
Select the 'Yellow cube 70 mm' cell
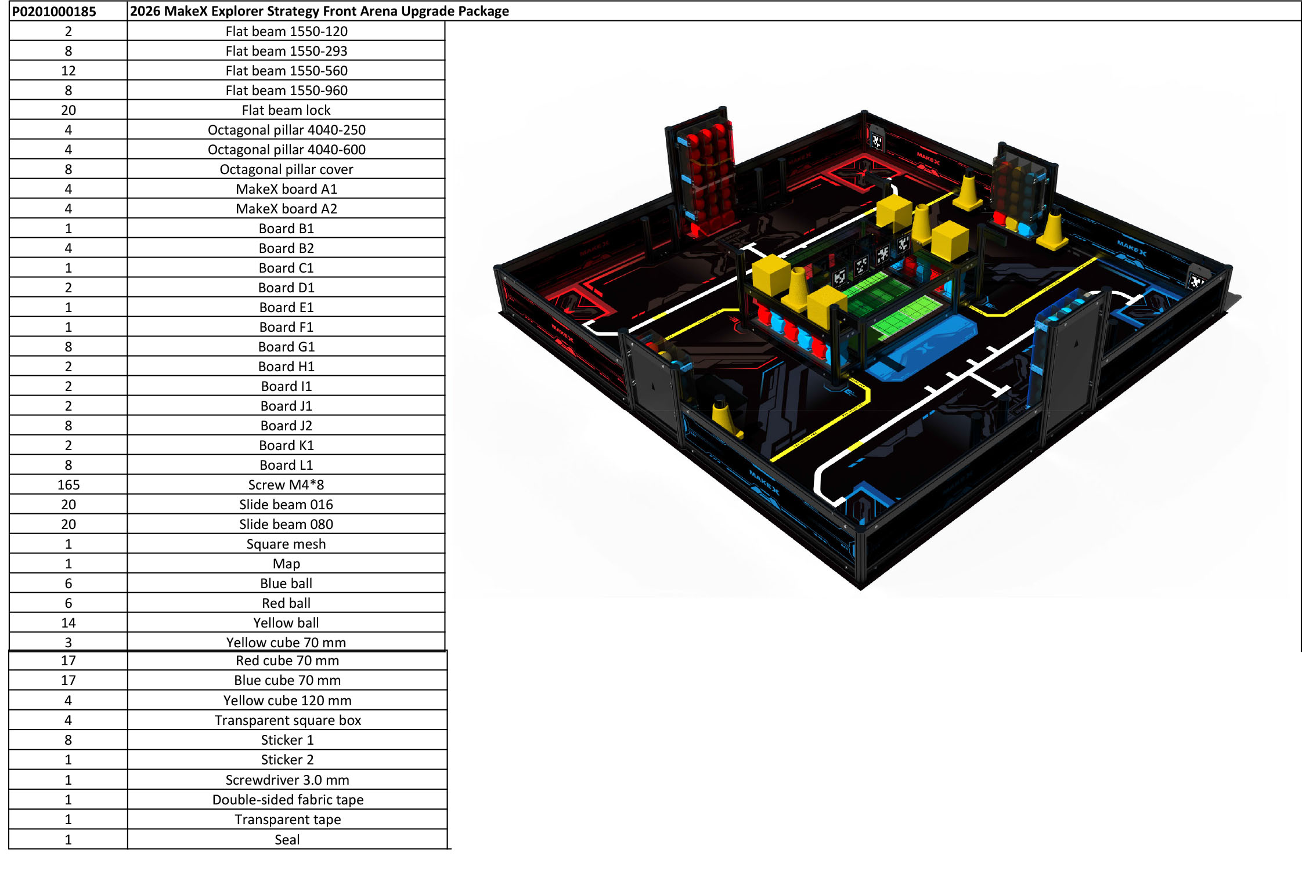click(x=286, y=642)
